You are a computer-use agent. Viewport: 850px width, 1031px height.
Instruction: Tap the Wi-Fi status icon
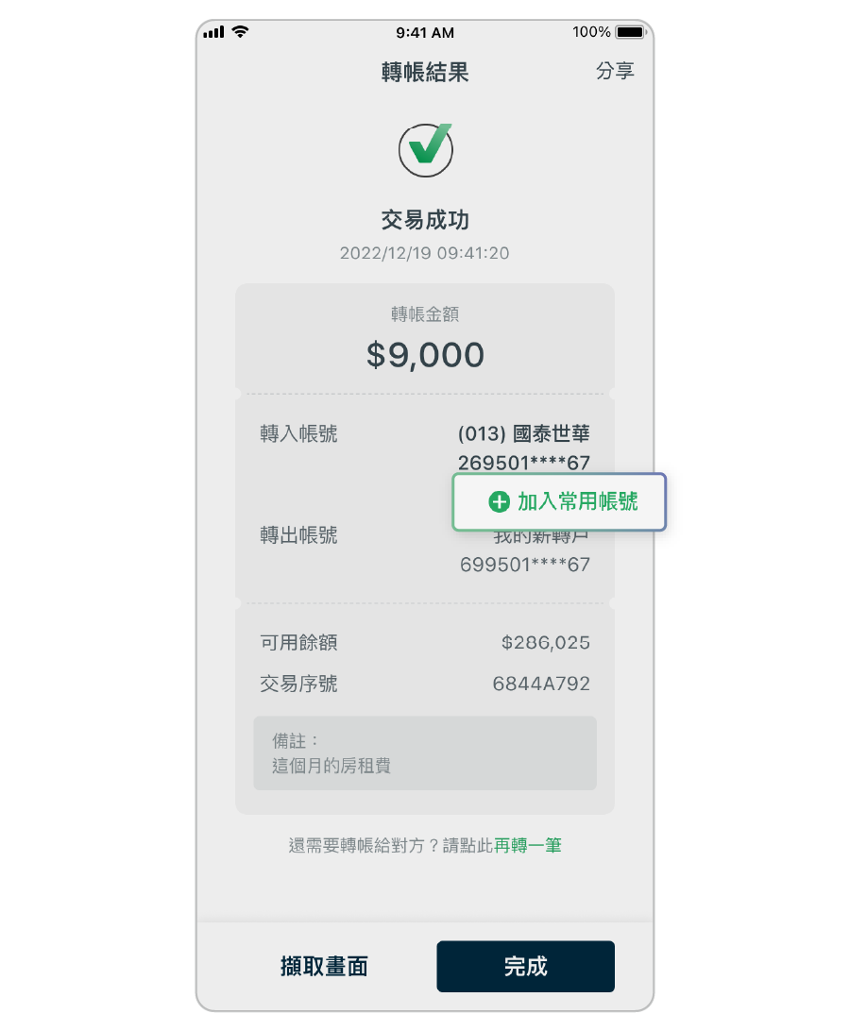(x=240, y=31)
